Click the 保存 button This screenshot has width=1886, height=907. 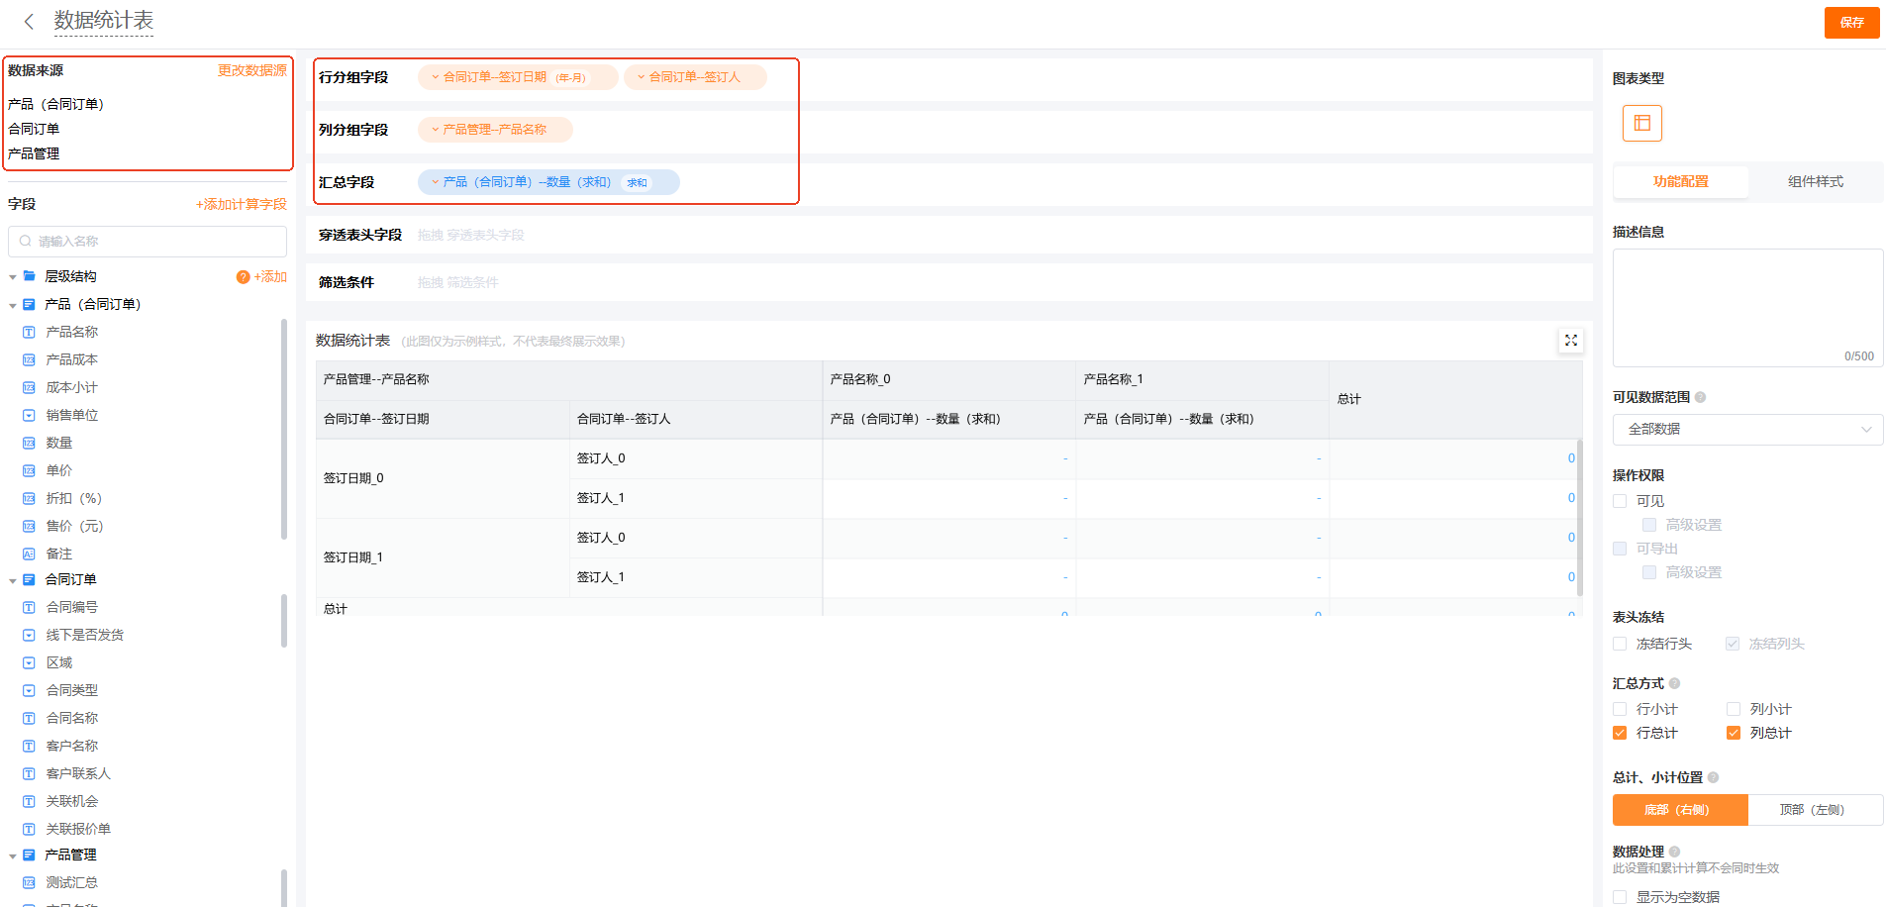tap(1851, 22)
